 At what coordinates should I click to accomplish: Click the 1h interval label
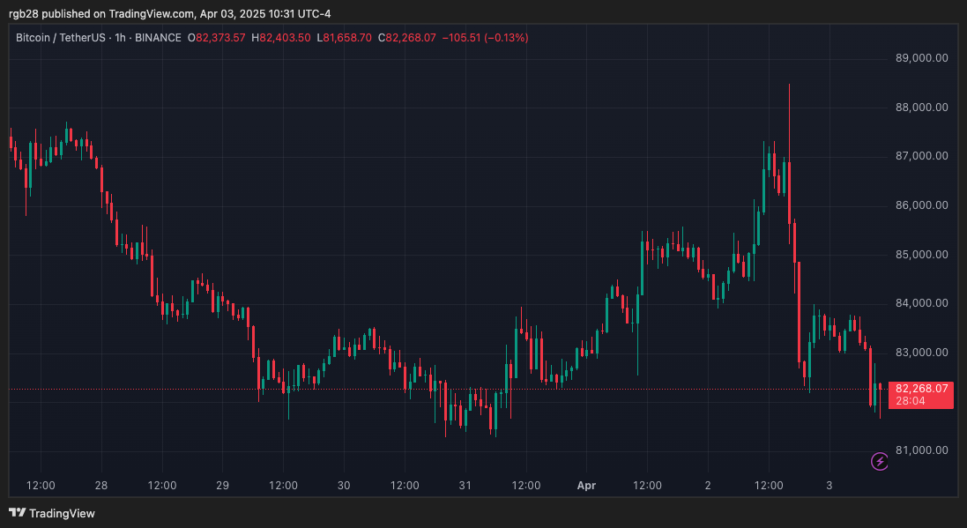tap(120, 38)
